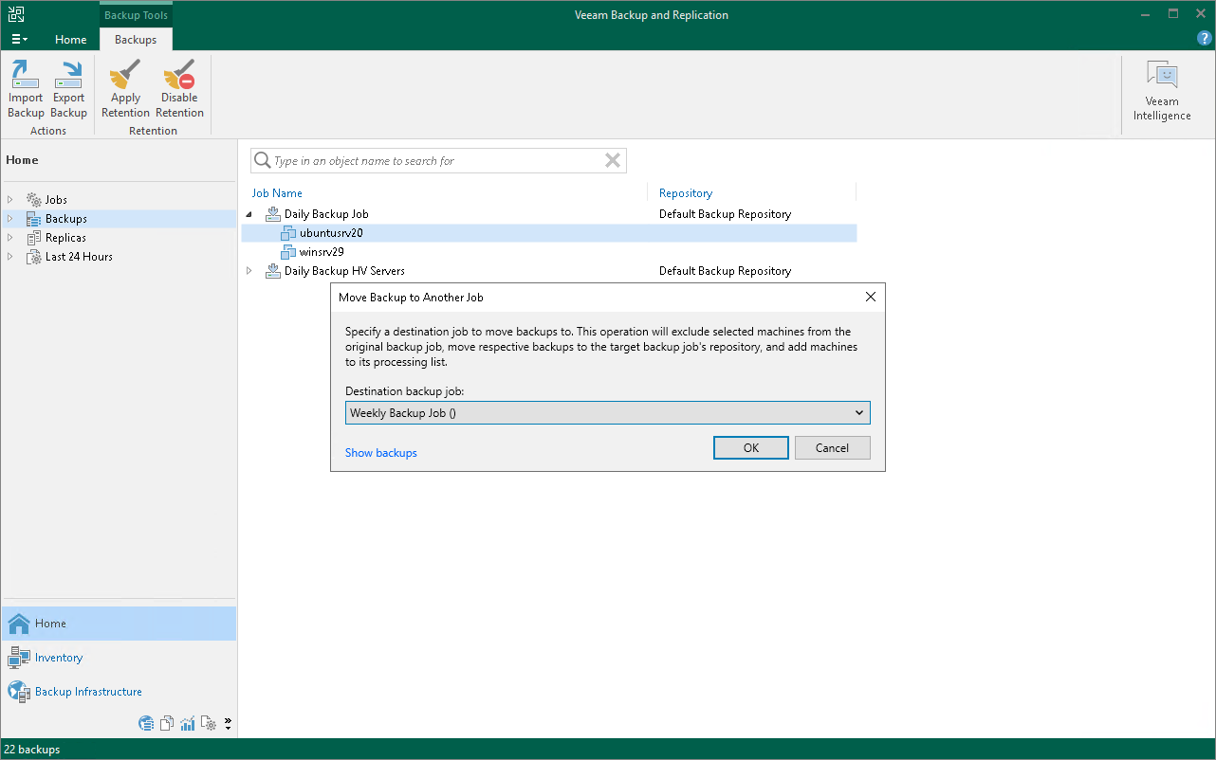Click the statistics chart icon near status bar

[187, 723]
